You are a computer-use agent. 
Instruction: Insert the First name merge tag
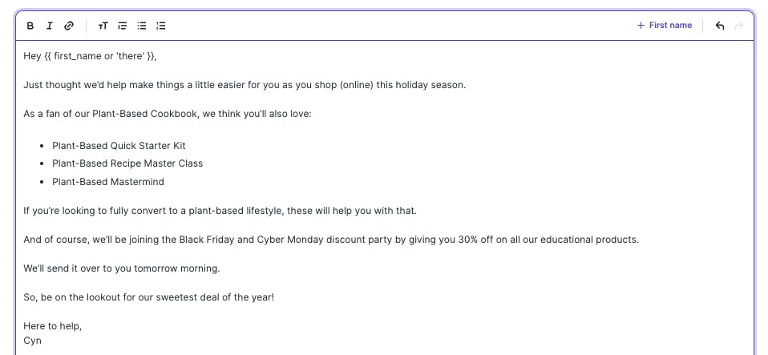coord(664,26)
